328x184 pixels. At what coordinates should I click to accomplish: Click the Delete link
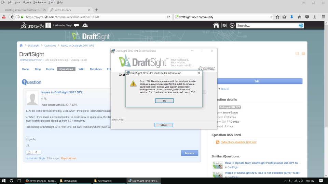(x=225, y=89)
